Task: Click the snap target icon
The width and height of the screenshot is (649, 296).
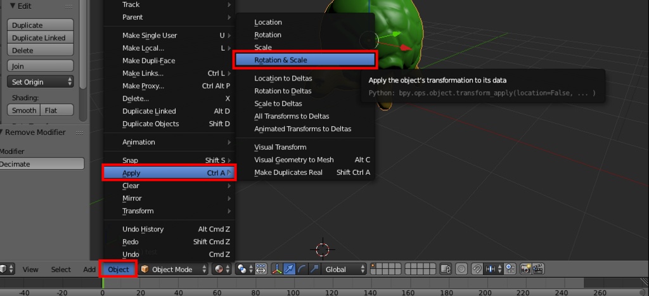Action: 510,269
